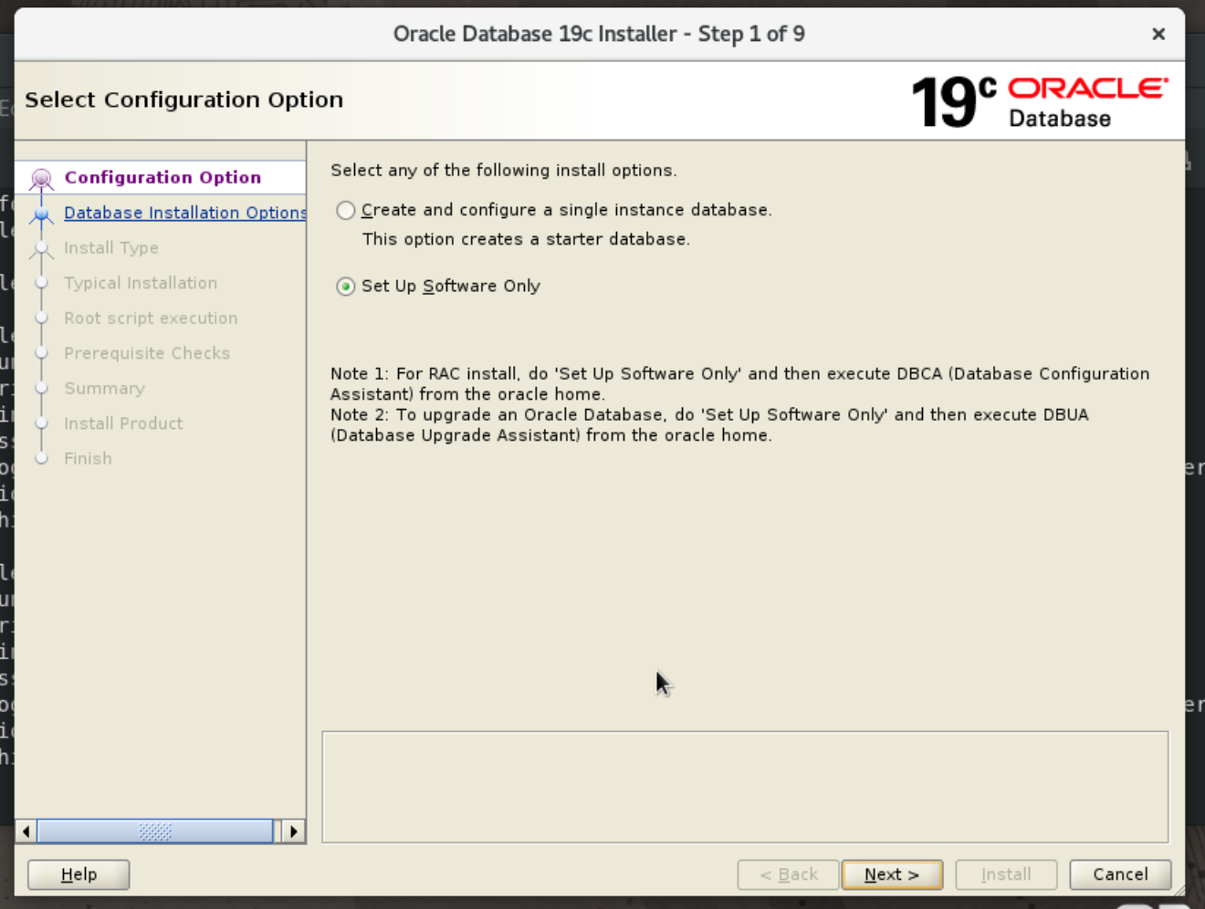Screen dimensions: 1205x909
Task: Click the sidebar horizontal scrollbar thumb
Action: [x=155, y=831]
